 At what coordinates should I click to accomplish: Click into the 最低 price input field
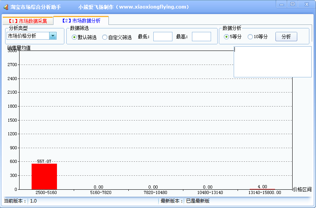pos(163,37)
